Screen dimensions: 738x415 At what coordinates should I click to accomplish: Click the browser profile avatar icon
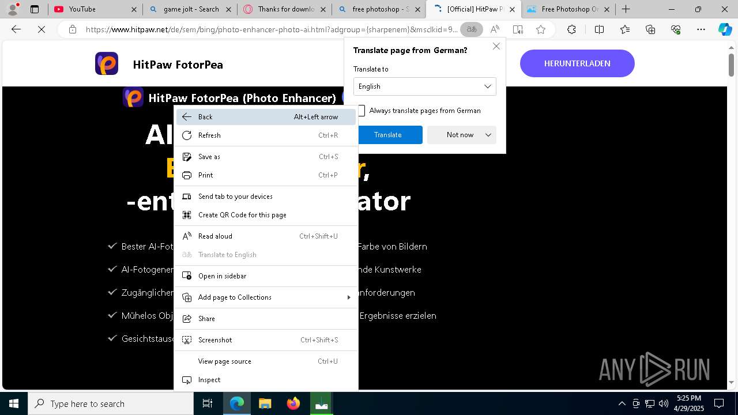pyautogui.click(x=13, y=9)
